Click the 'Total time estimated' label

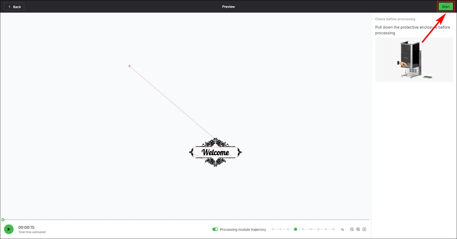tap(32, 232)
